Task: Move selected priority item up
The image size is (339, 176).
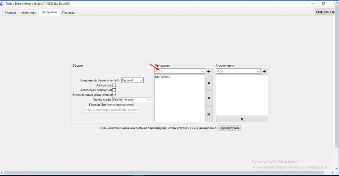Action: click(208, 83)
